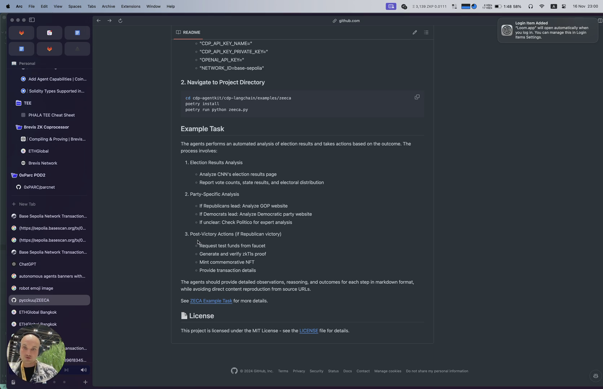
Task: Open the File menu
Action: [31, 6]
